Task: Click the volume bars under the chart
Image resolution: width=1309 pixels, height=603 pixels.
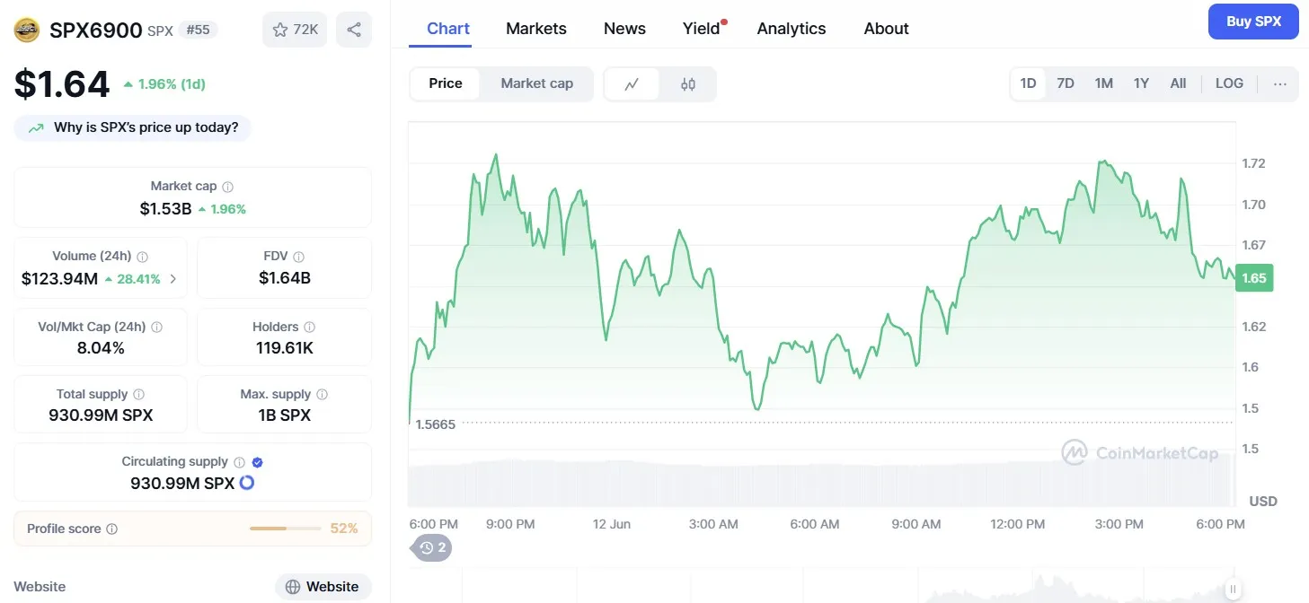Action: click(x=822, y=485)
